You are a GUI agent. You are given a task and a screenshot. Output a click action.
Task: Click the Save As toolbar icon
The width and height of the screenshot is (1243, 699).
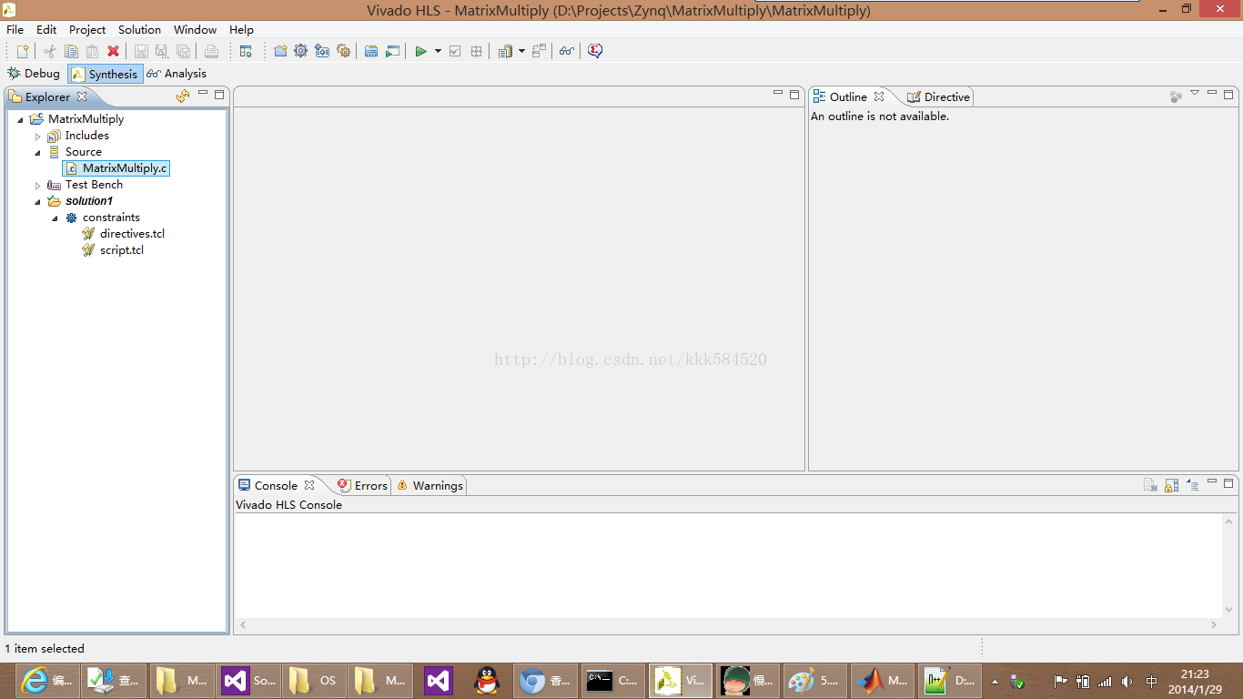pos(162,51)
